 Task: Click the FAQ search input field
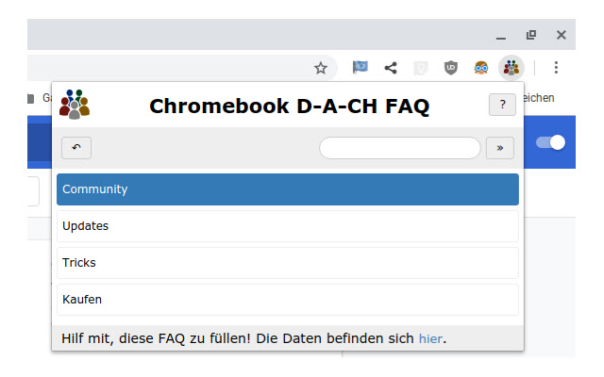(x=400, y=148)
